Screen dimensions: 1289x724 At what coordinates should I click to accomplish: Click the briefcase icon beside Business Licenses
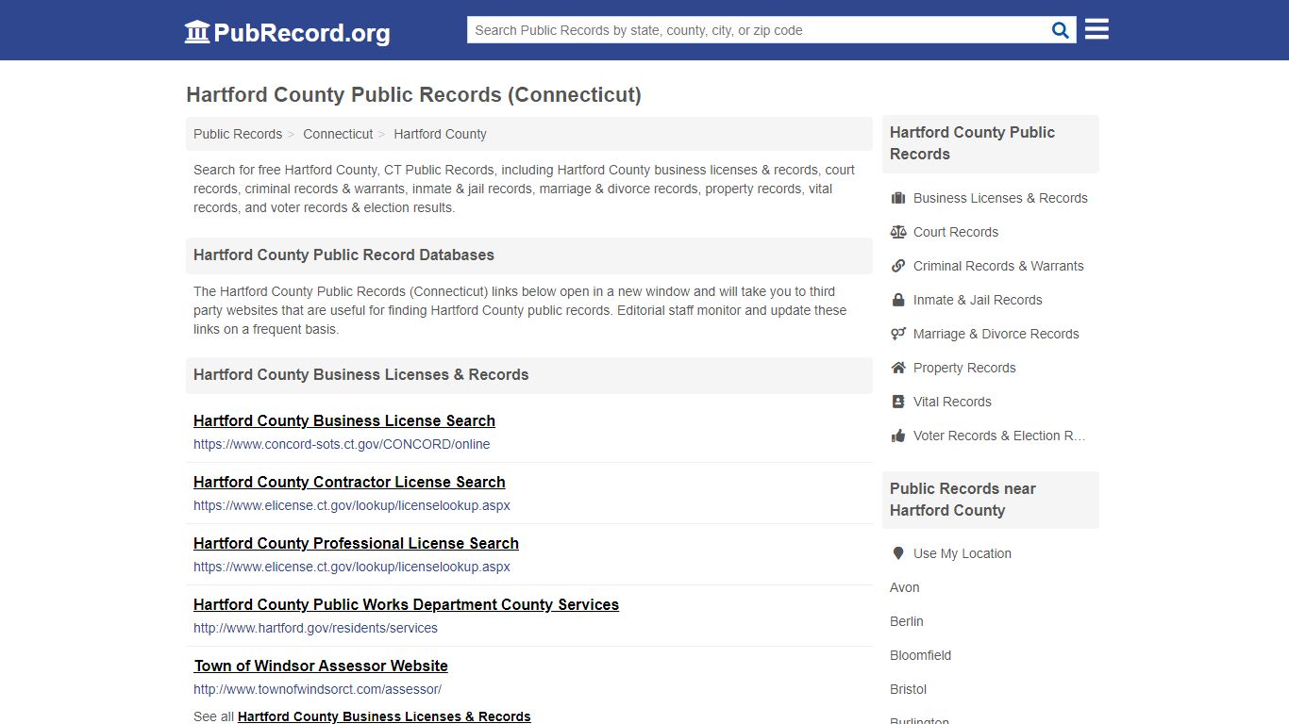tap(898, 198)
